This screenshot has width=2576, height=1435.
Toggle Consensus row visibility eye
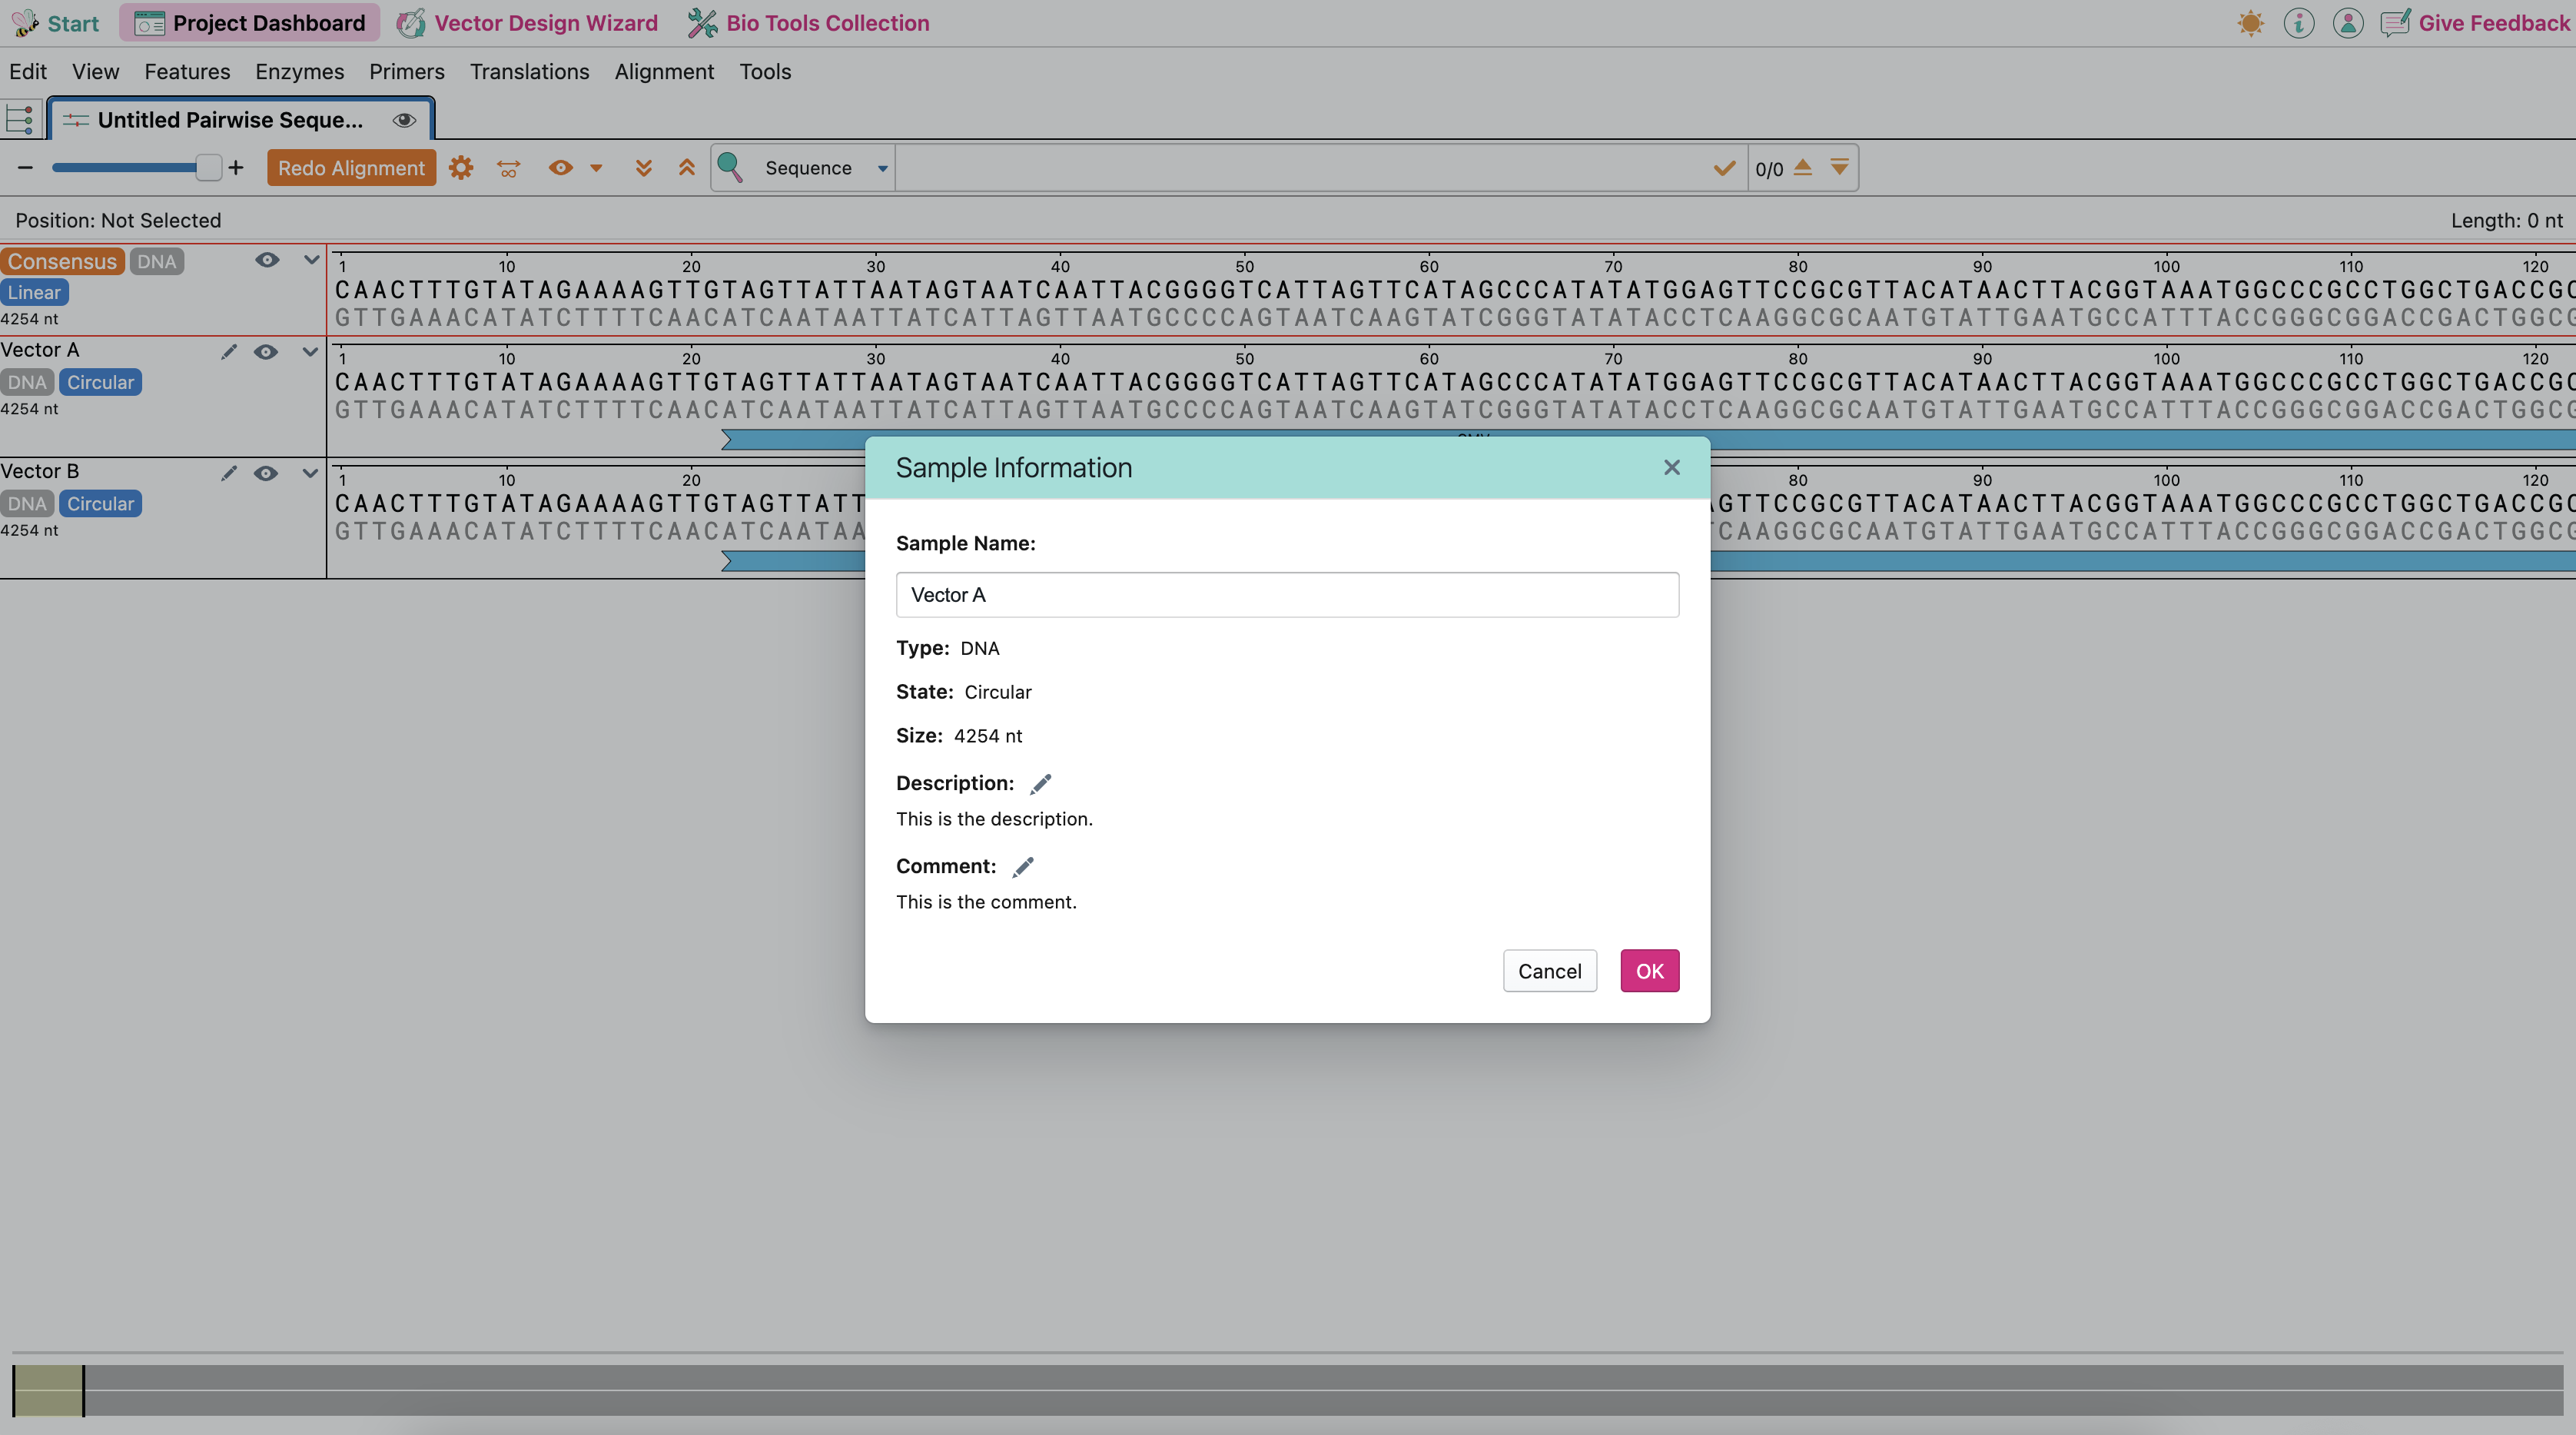click(x=266, y=260)
